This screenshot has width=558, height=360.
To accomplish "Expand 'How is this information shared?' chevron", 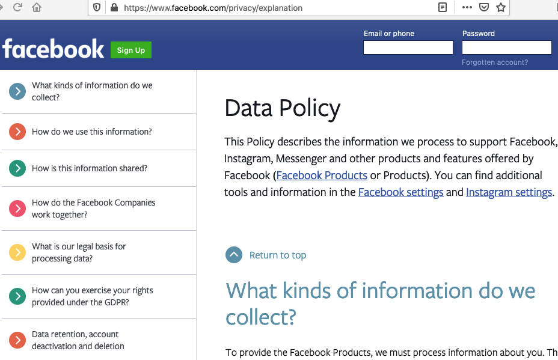I will point(17,168).
